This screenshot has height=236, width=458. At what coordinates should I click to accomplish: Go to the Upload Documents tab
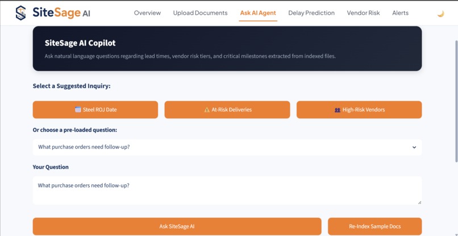coord(200,13)
